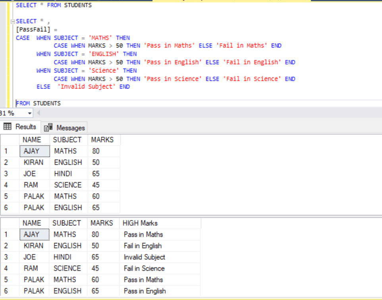Select the 'Pass in English' result cell
The height and width of the screenshot is (300, 382).
coord(160,291)
